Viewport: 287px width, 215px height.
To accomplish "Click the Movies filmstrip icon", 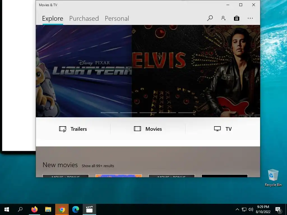I will coord(137,129).
